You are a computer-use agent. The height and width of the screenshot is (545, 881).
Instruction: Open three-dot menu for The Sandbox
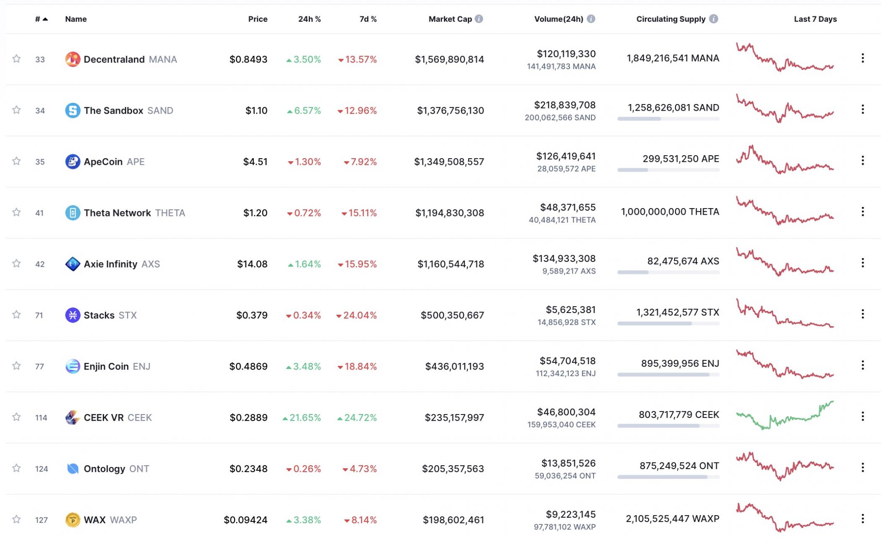(x=863, y=110)
